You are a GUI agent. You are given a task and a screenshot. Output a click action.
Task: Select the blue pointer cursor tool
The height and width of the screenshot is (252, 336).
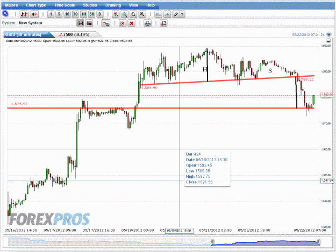coord(5,14)
